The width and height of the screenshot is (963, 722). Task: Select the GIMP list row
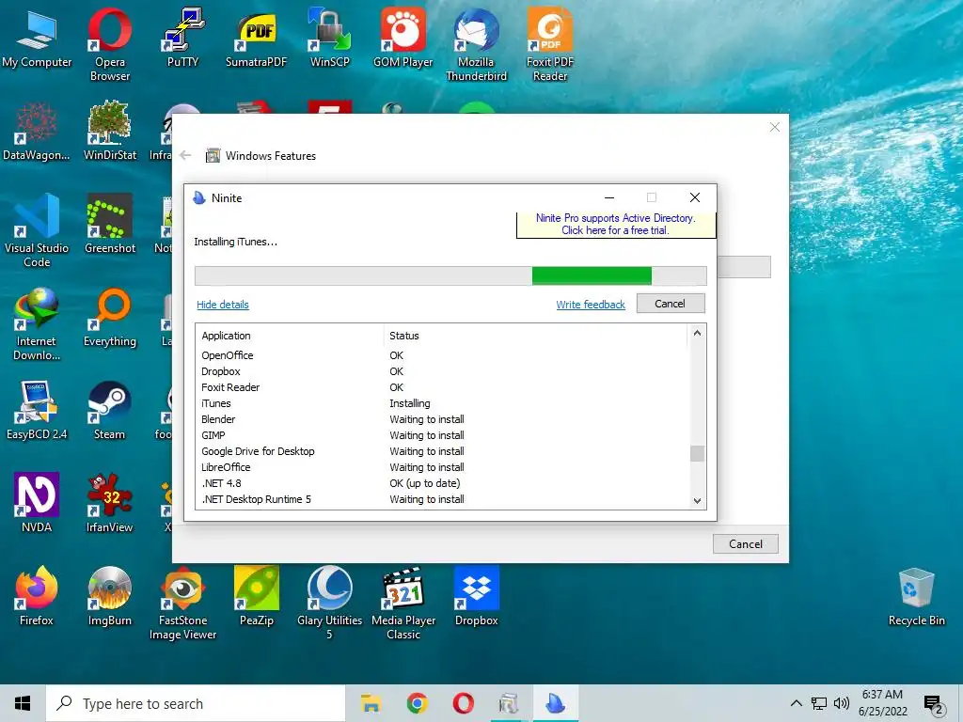click(x=442, y=435)
